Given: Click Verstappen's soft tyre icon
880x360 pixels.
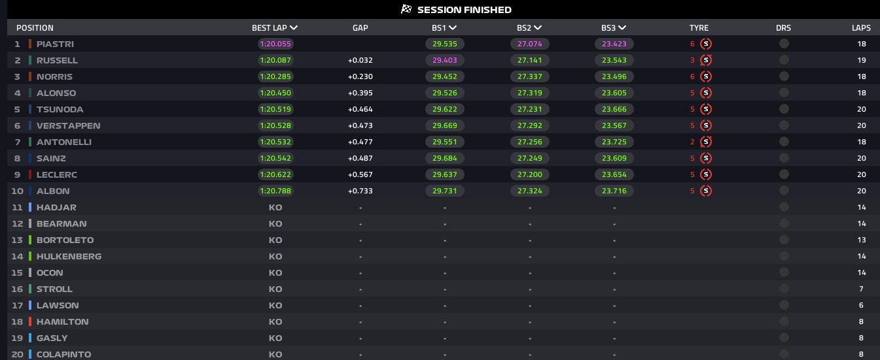Looking at the screenshot, I should pos(705,125).
